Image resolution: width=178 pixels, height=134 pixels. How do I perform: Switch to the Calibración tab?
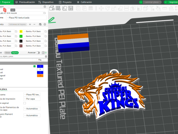(85, 2)
